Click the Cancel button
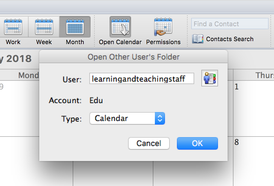Viewport: 274px width, 186px height. [x=149, y=143]
